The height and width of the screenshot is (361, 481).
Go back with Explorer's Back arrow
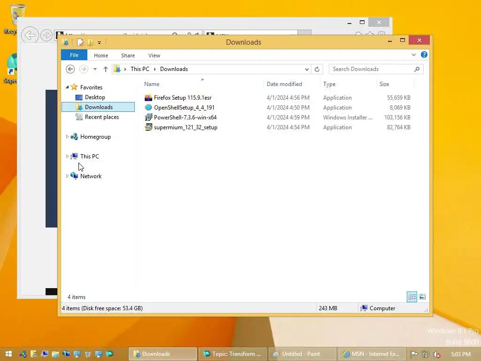(x=70, y=69)
